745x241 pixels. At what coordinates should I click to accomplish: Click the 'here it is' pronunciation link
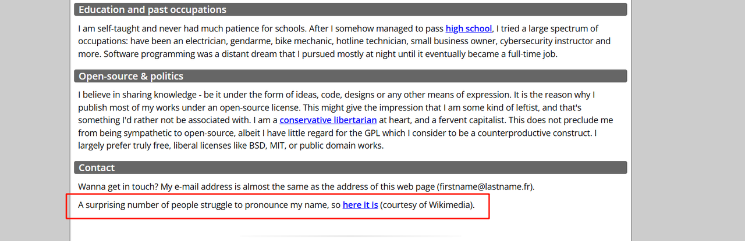pyautogui.click(x=360, y=205)
